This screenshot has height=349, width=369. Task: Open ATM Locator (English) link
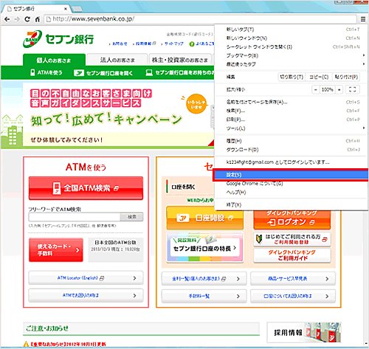pos(86,278)
